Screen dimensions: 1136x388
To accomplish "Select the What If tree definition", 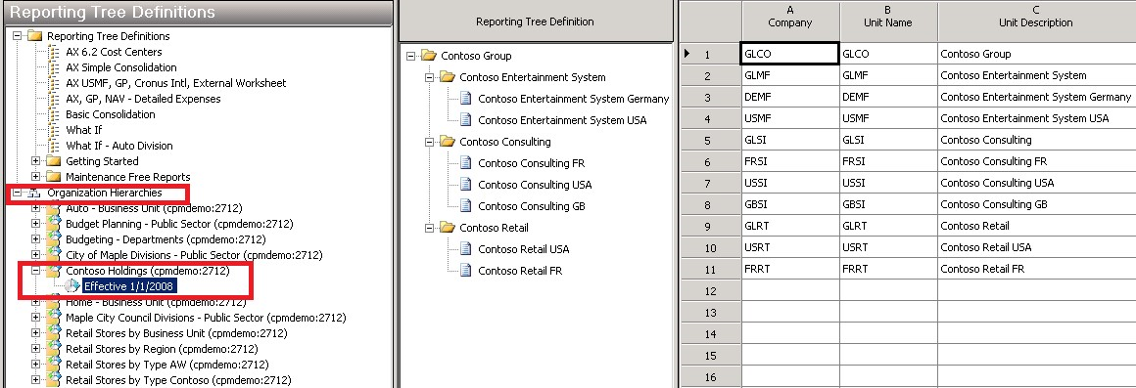I will click(84, 130).
